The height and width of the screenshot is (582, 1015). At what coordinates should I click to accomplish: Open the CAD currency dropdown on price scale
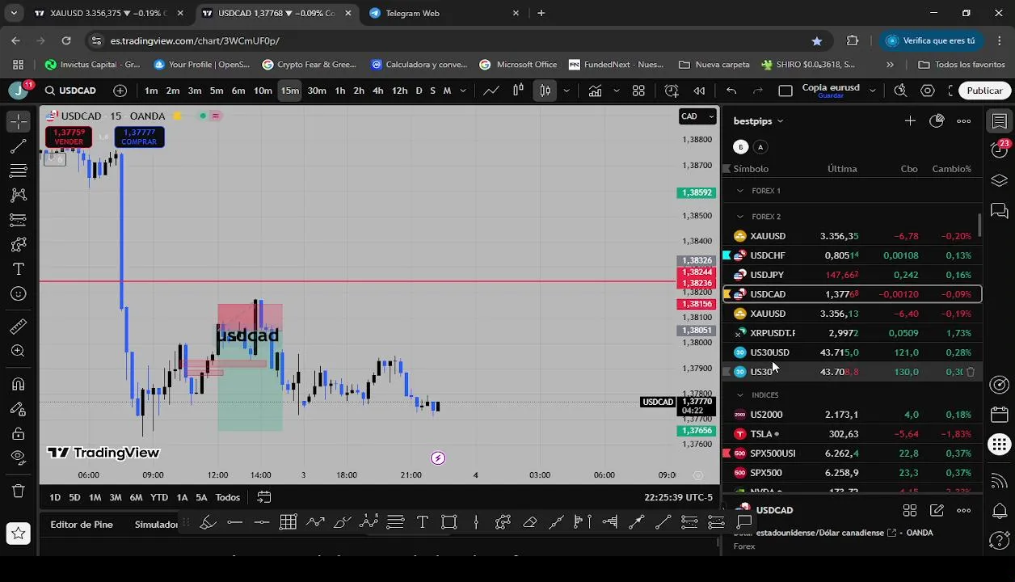697,116
